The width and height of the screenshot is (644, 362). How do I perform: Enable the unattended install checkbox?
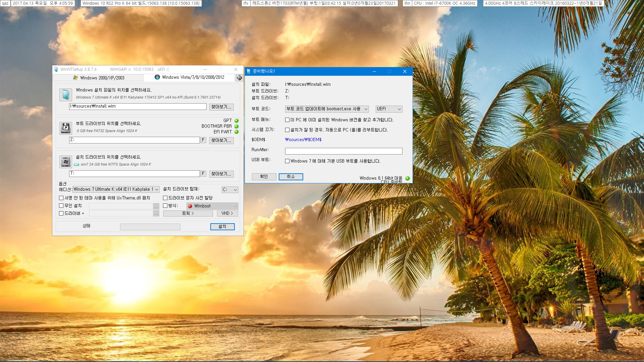coord(61,206)
